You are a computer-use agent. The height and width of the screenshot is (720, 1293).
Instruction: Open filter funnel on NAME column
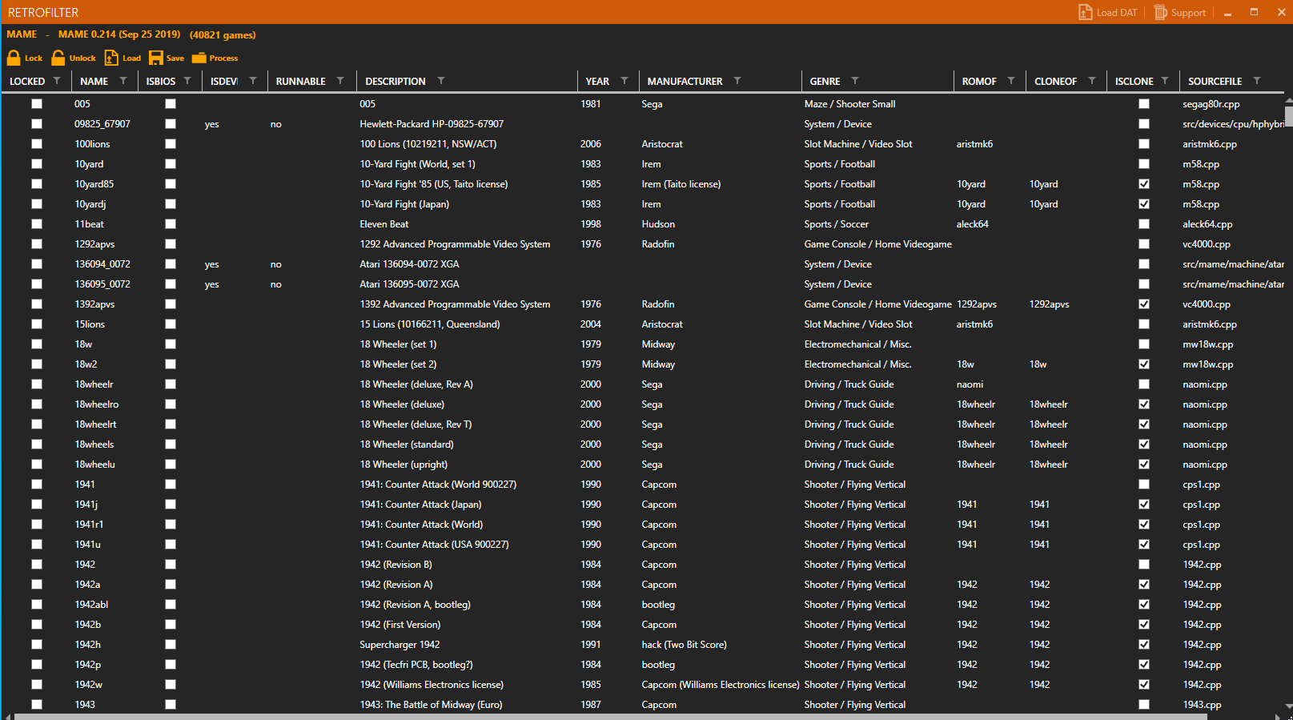tap(123, 81)
